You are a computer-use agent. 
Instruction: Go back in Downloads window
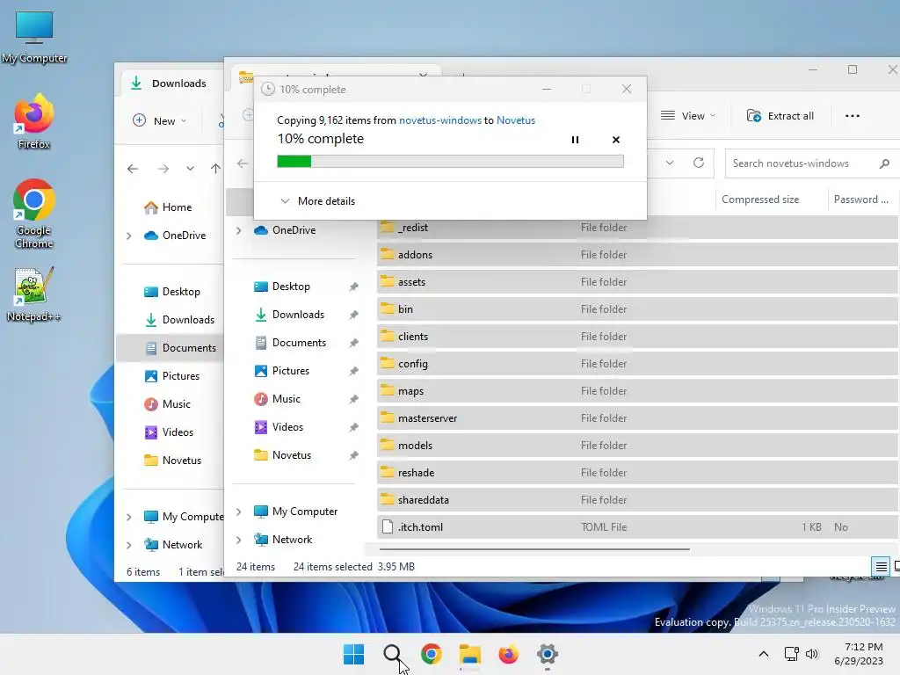point(133,169)
